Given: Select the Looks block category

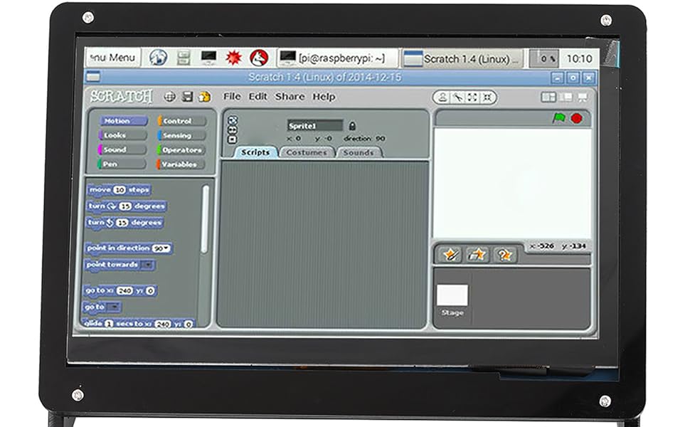Looking at the screenshot, I should 122,135.
